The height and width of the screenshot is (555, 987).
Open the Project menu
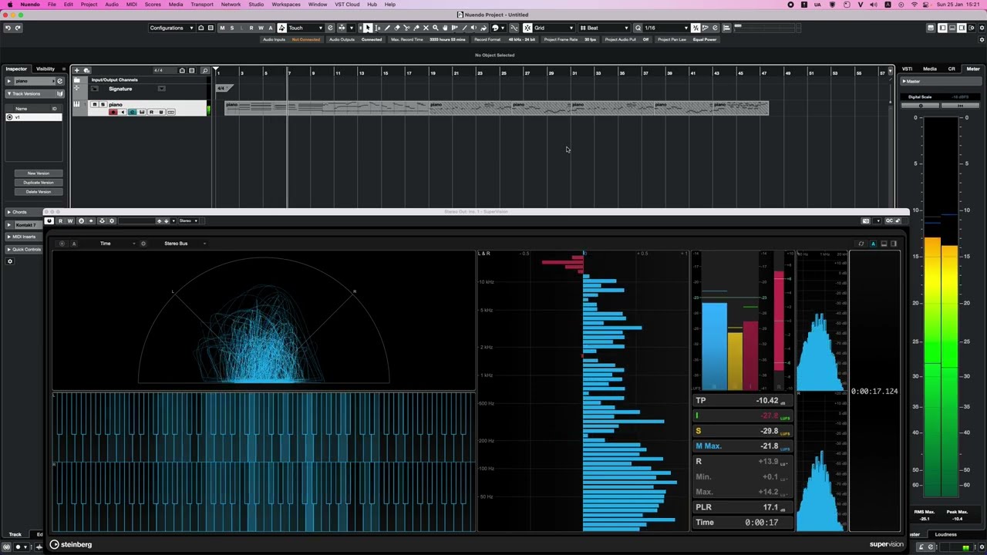click(x=89, y=5)
